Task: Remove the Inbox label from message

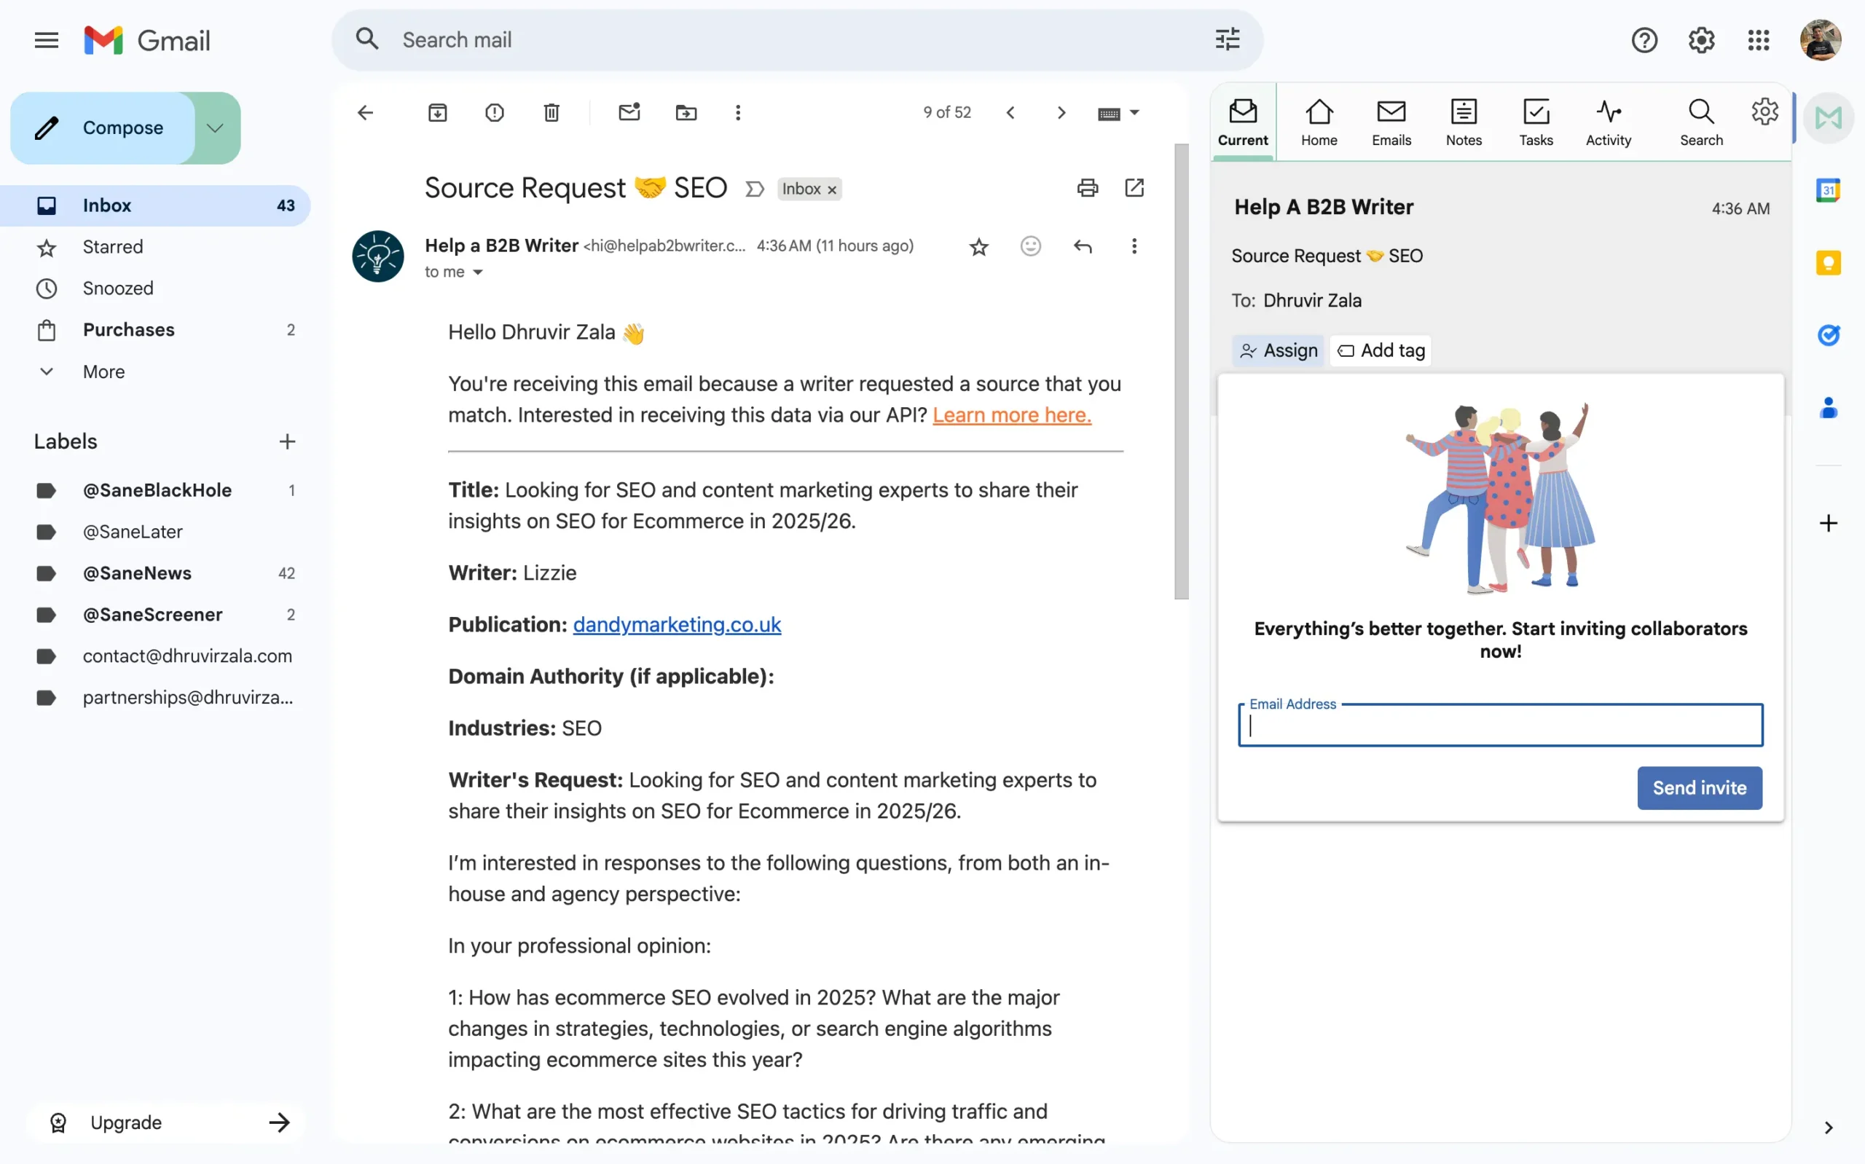Action: click(832, 189)
